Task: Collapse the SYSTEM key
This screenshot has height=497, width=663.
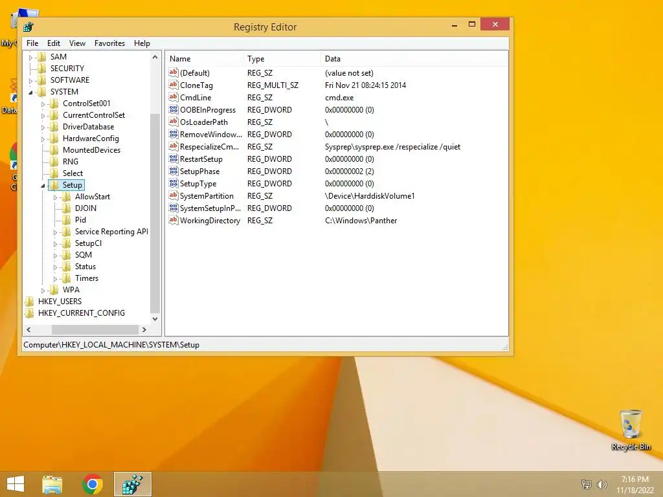Action: point(30,92)
